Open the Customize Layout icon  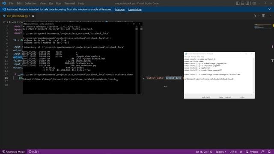coord(254,3)
